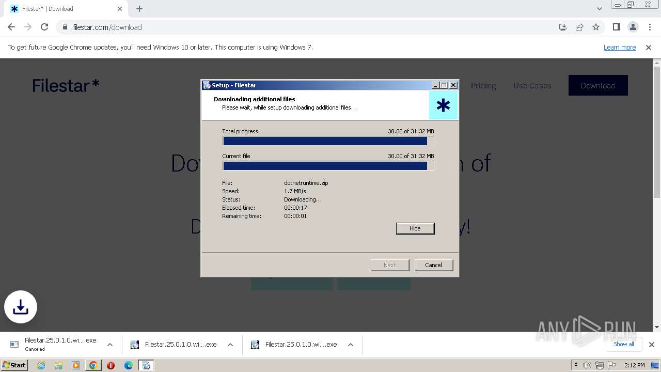Open the tab search chevron
The height and width of the screenshot is (372, 661).
pos(599,9)
